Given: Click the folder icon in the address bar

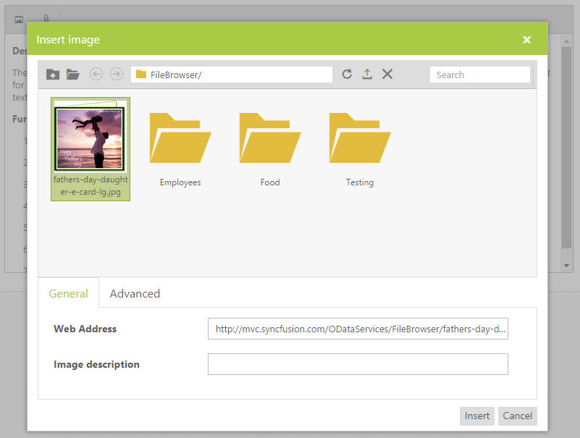Looking at the screenshot, I should click(141, 75).
